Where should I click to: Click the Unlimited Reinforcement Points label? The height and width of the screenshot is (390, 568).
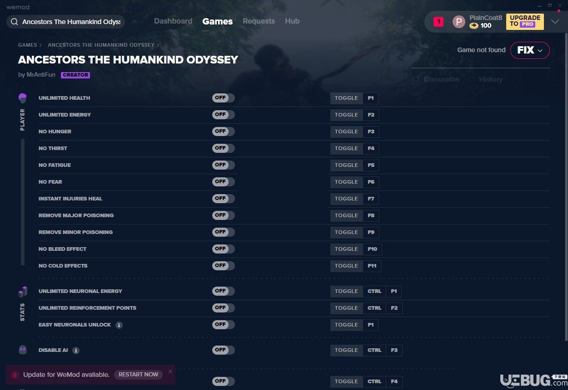point(87,308)
